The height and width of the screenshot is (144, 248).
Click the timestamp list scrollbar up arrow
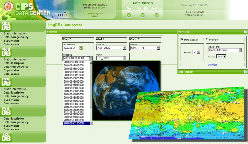pyautogui.click(x=91, y=62)
